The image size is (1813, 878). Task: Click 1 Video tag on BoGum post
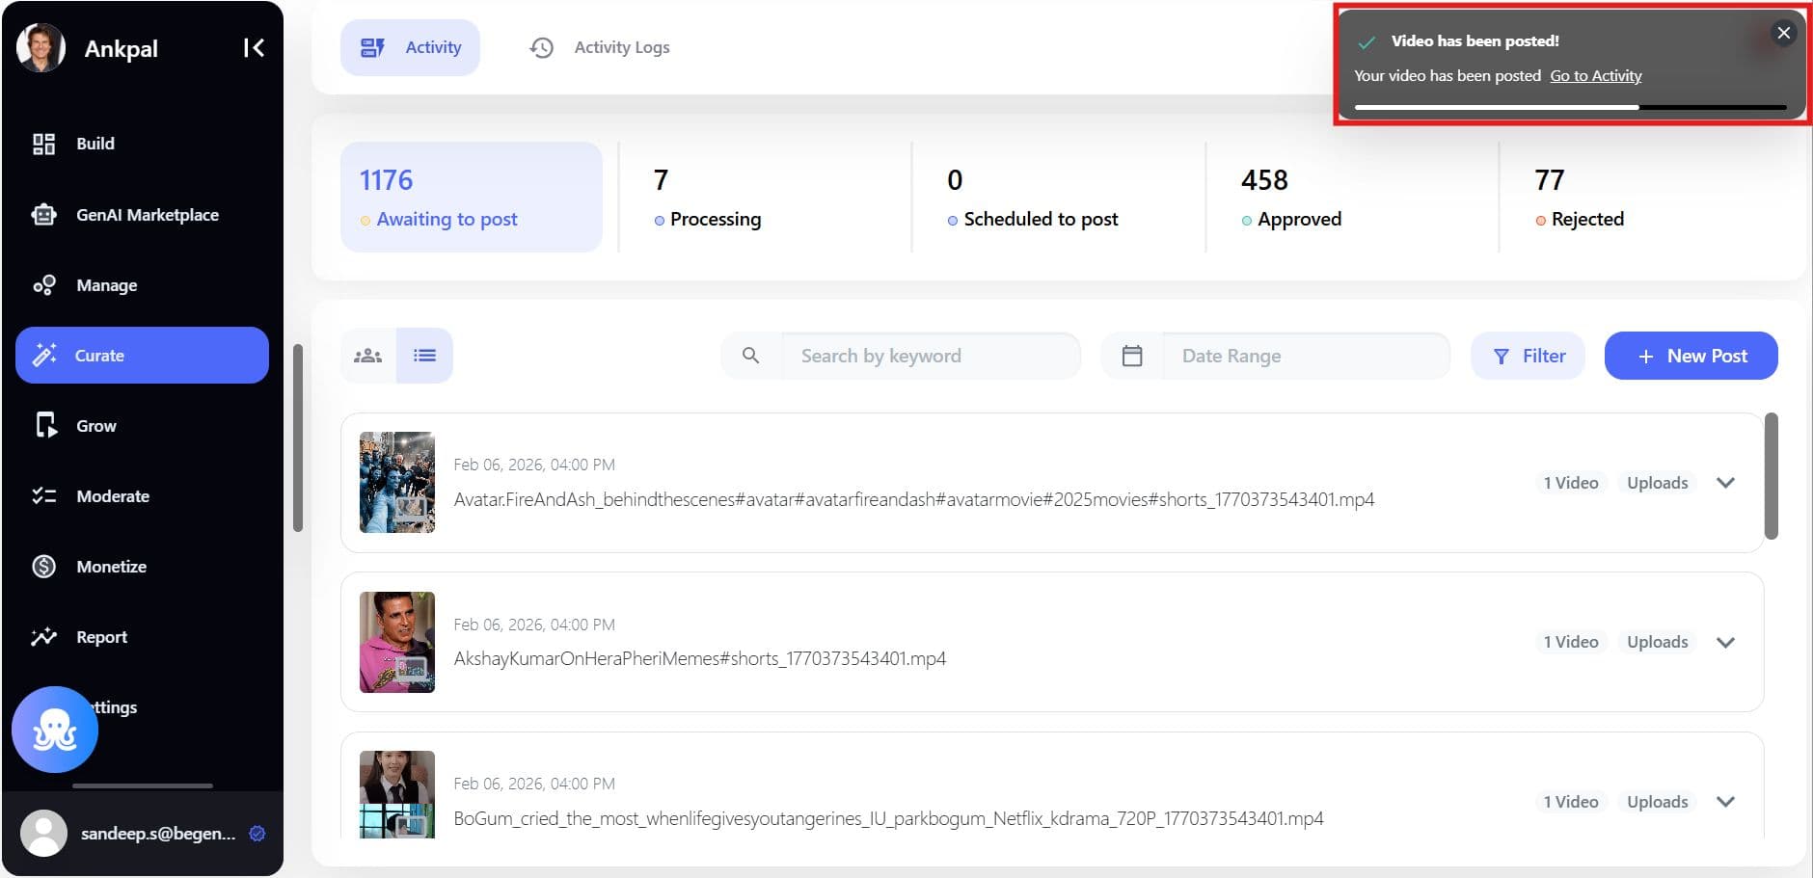pyautogui.click(x=1571, y=802)
